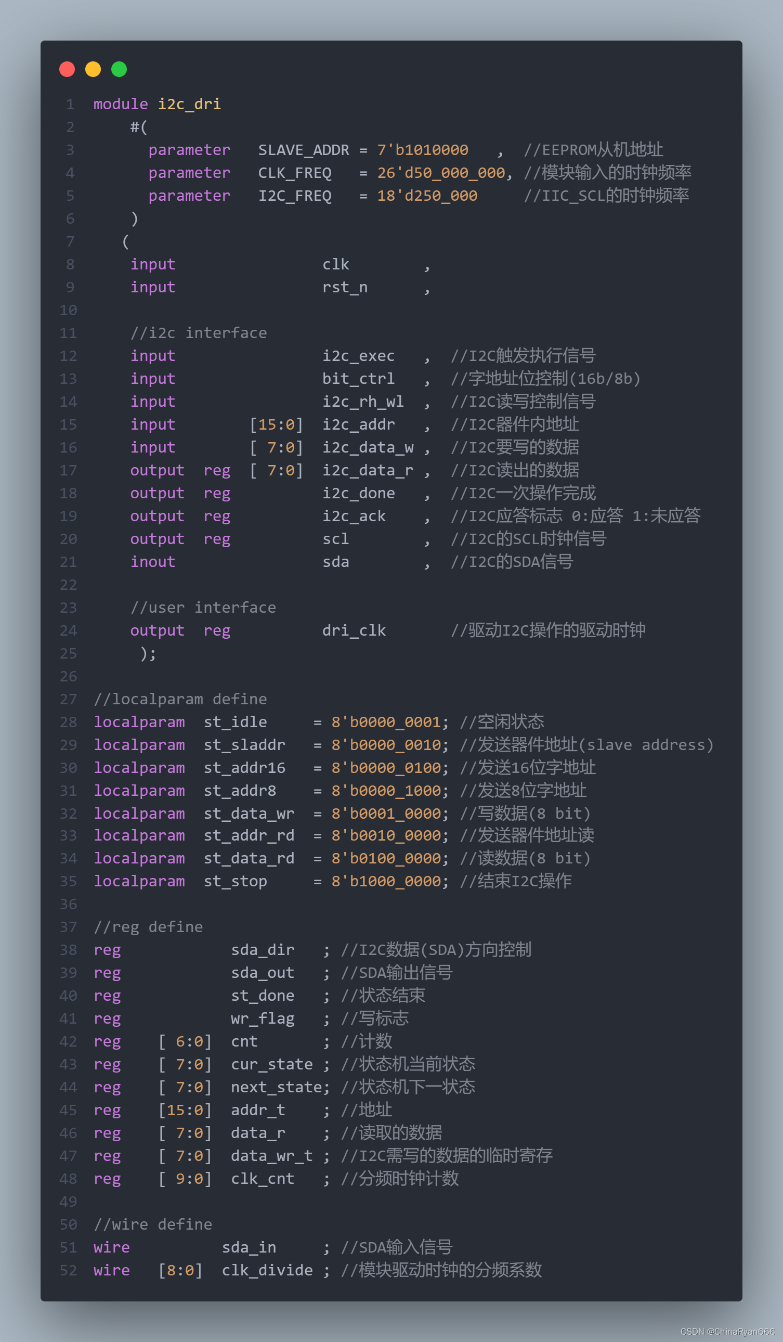
Task: Click the I2C_FREQ parameter name
Action: 295,196
